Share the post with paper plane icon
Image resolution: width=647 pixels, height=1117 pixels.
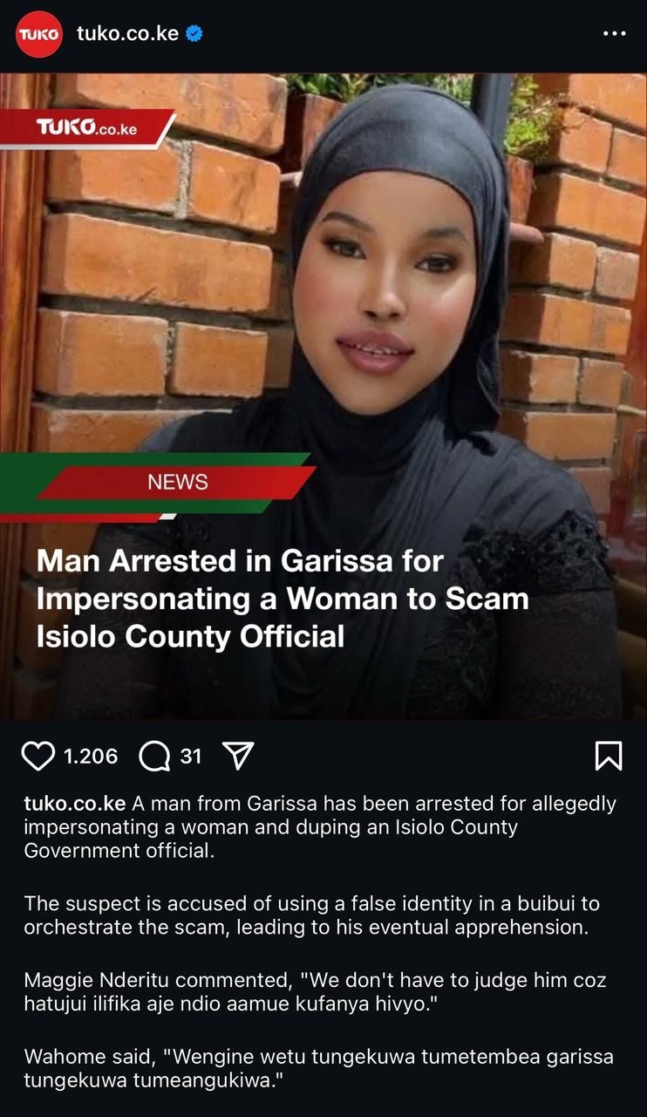click(238, 756)
